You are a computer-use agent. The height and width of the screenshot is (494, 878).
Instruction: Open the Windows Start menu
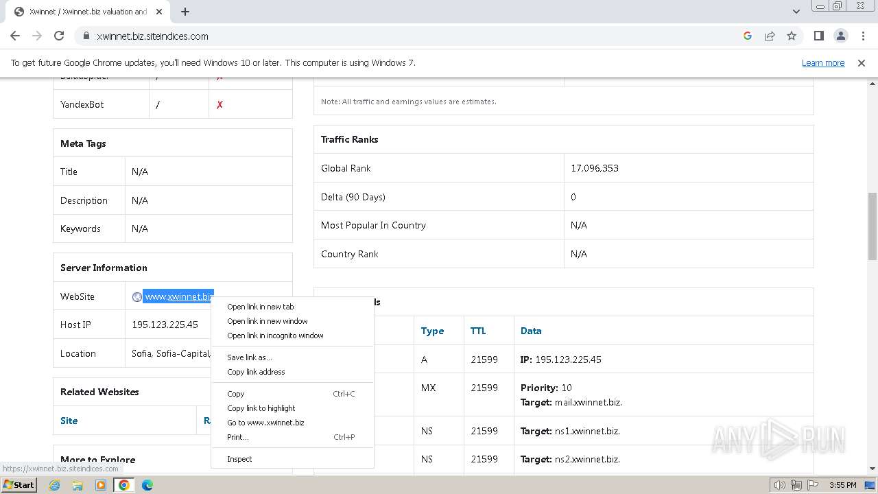tap(19, 484)
